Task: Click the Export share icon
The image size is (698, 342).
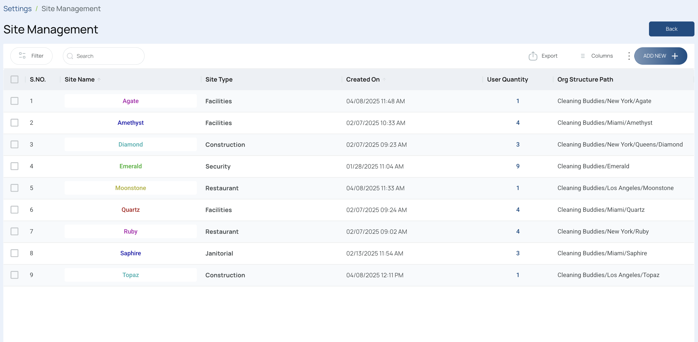Action: (x=533, y=56)
